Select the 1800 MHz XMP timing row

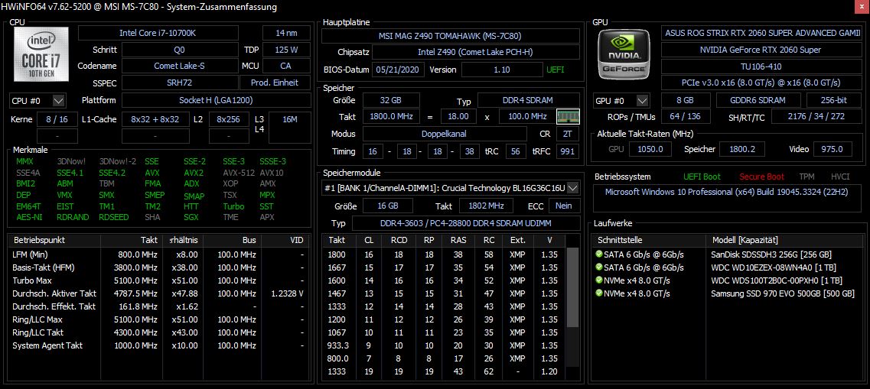[x=443, y=254]
